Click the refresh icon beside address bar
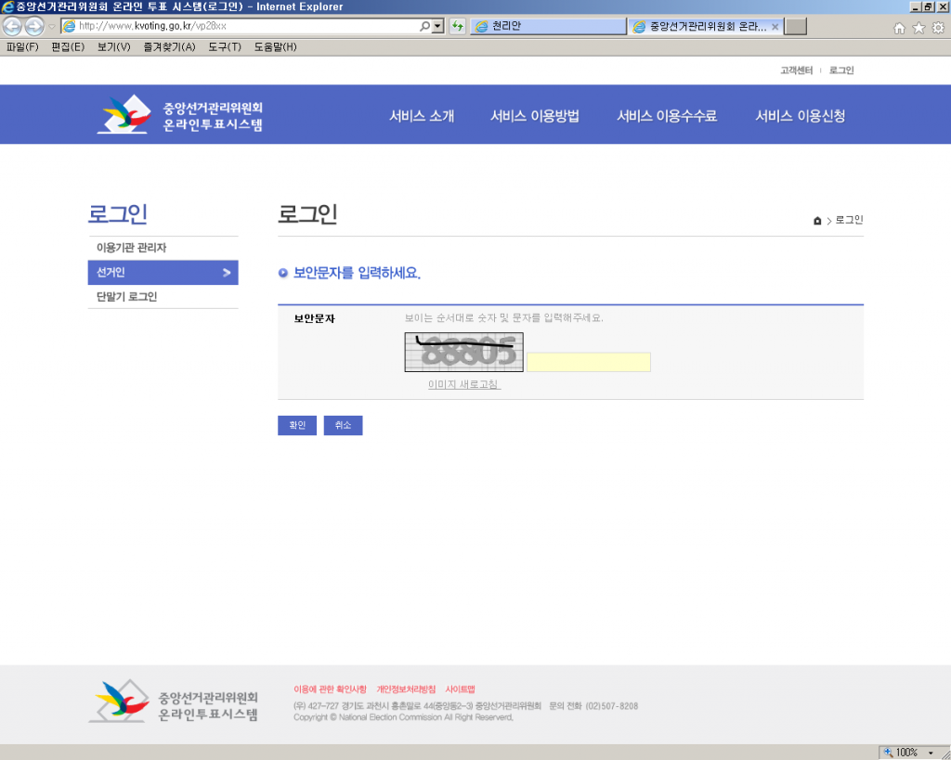Screen dimensions: 951x760 [x=458, y=26]
